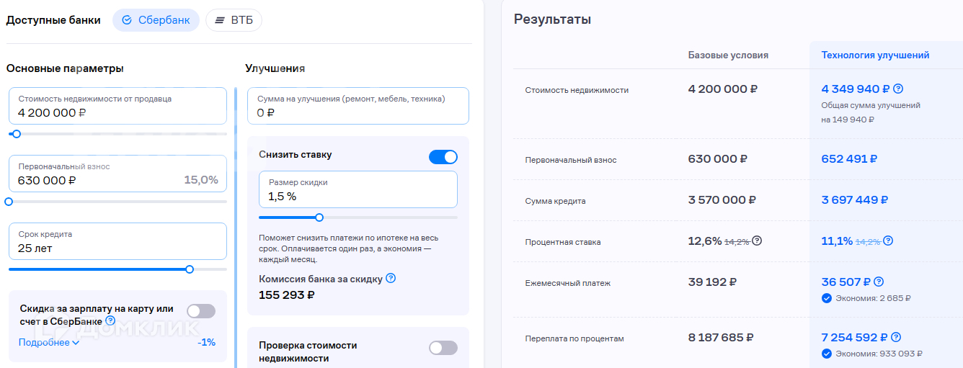Enable Скидка за зарплату на карту toggle
963x368 pixels.
click(201, 311)
